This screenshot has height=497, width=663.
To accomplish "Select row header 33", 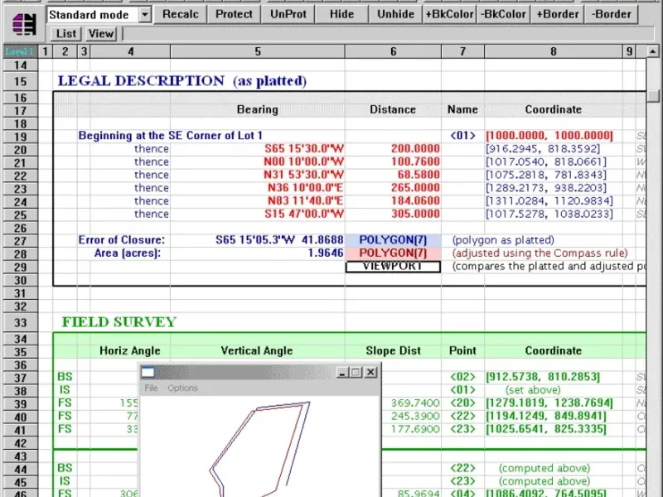I will click(x=20, y=323).
